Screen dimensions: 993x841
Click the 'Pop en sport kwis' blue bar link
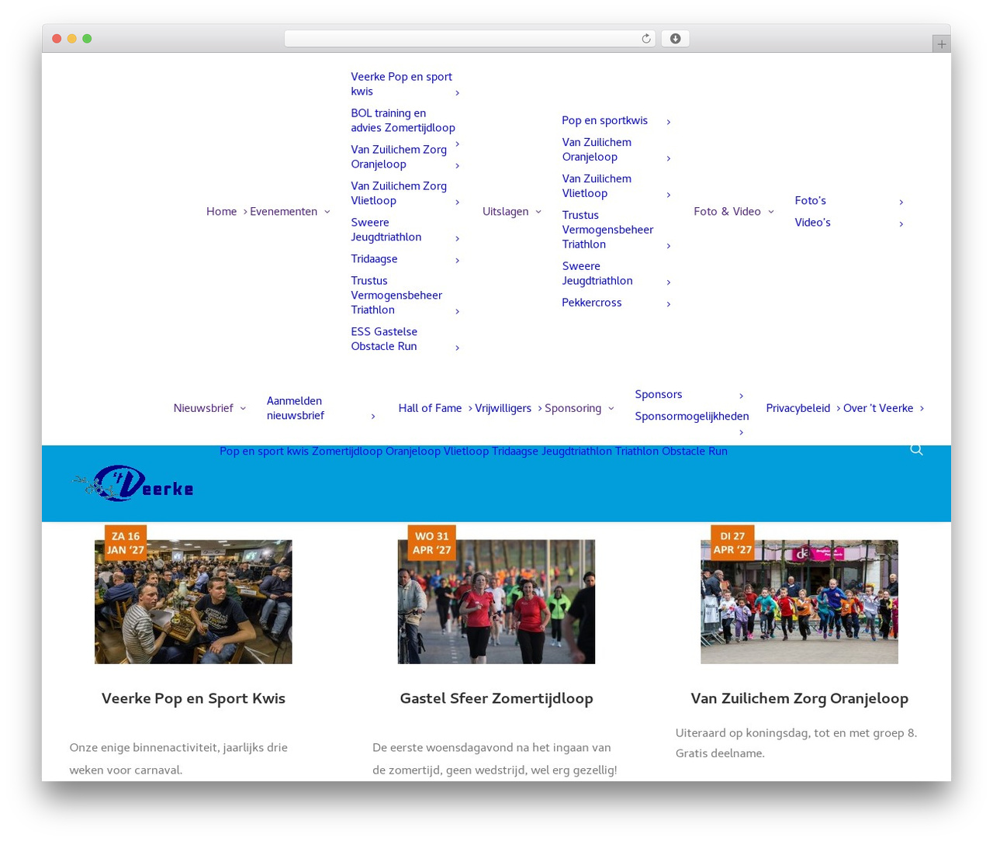(264, 452)
